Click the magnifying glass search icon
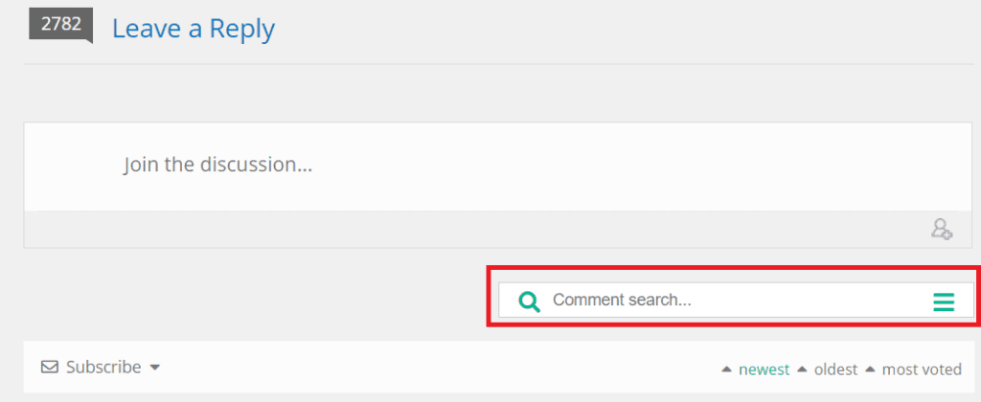 (x=529, y=301)
